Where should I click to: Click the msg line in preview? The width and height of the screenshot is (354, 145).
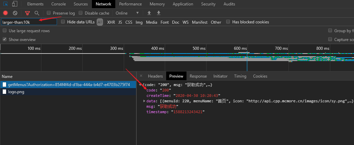(162, 106)
